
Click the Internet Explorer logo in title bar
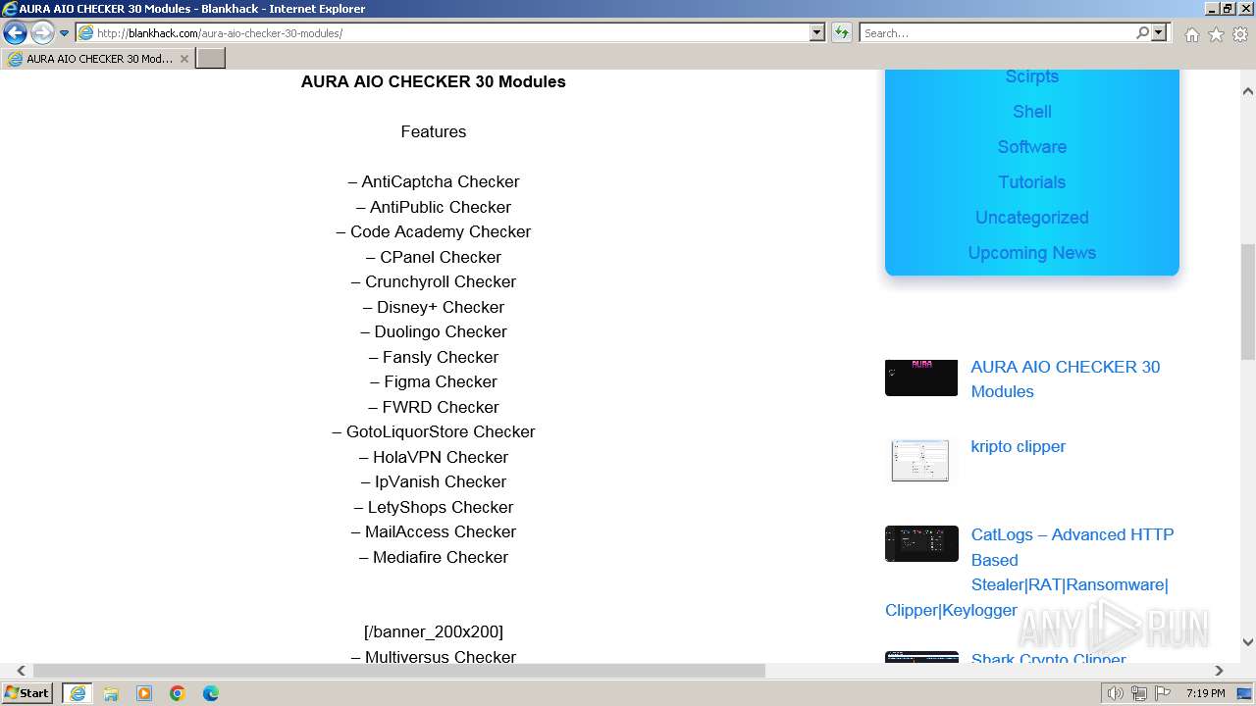(x=10, y=9)
